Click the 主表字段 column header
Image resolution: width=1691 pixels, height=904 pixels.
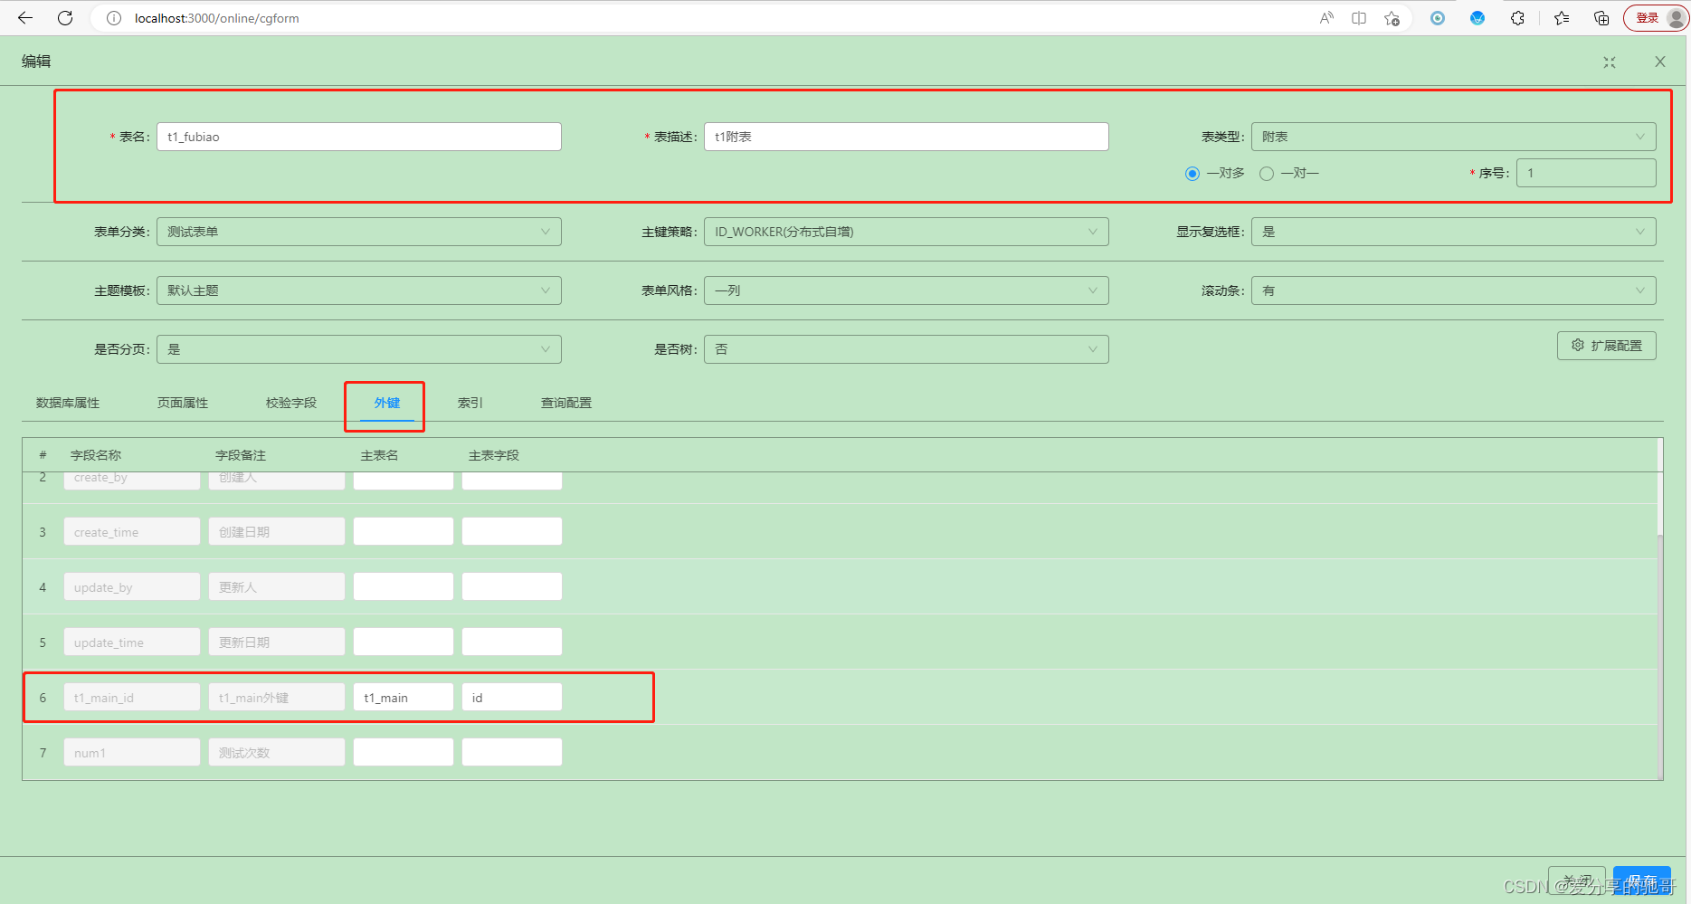click(494, 455)
